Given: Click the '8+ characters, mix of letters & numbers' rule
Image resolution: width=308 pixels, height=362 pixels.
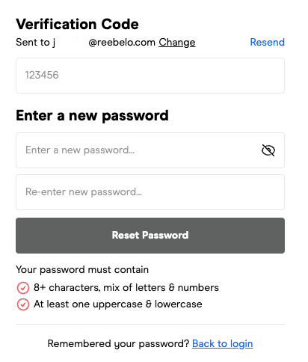Looking at the screenshot, I should click(126, 288).
